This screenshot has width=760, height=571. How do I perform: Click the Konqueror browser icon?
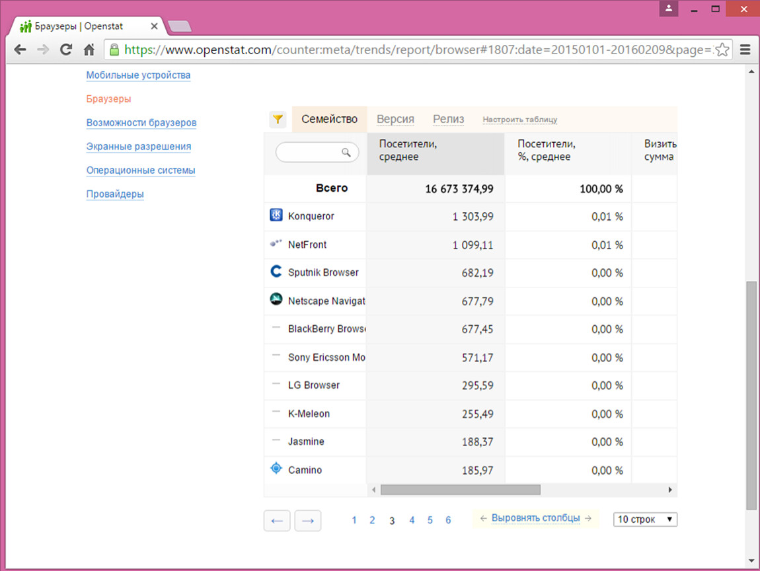tap(276, 215)
